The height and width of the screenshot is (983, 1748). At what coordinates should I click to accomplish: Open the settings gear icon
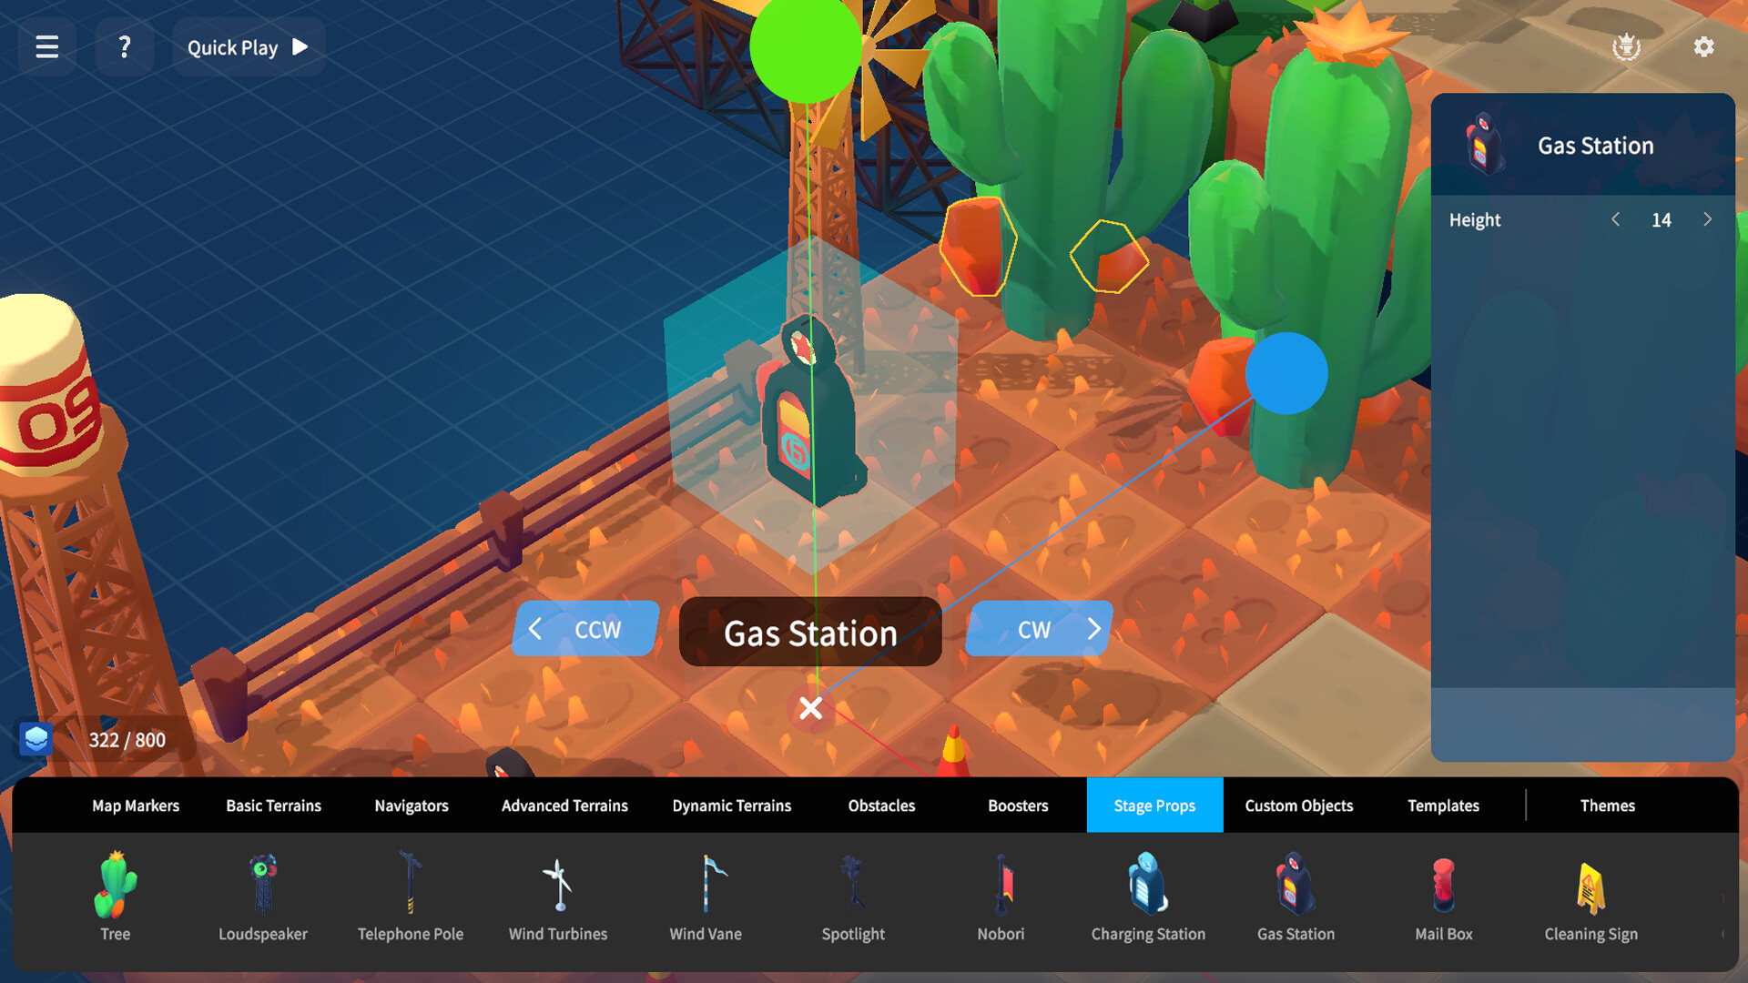(1702, 47)
